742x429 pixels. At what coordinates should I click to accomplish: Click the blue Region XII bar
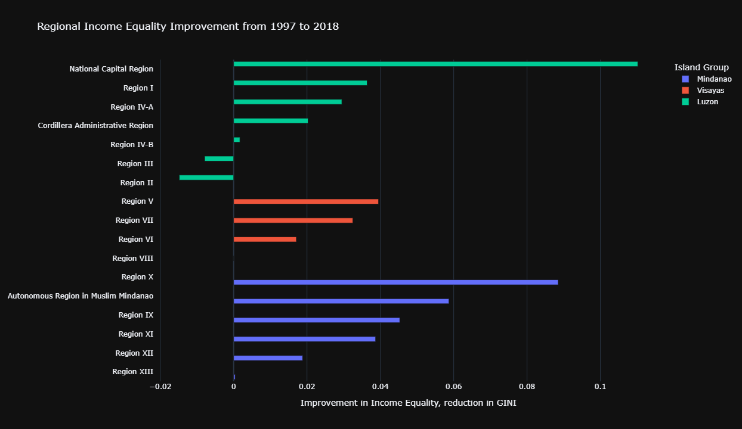coord(268,358)
